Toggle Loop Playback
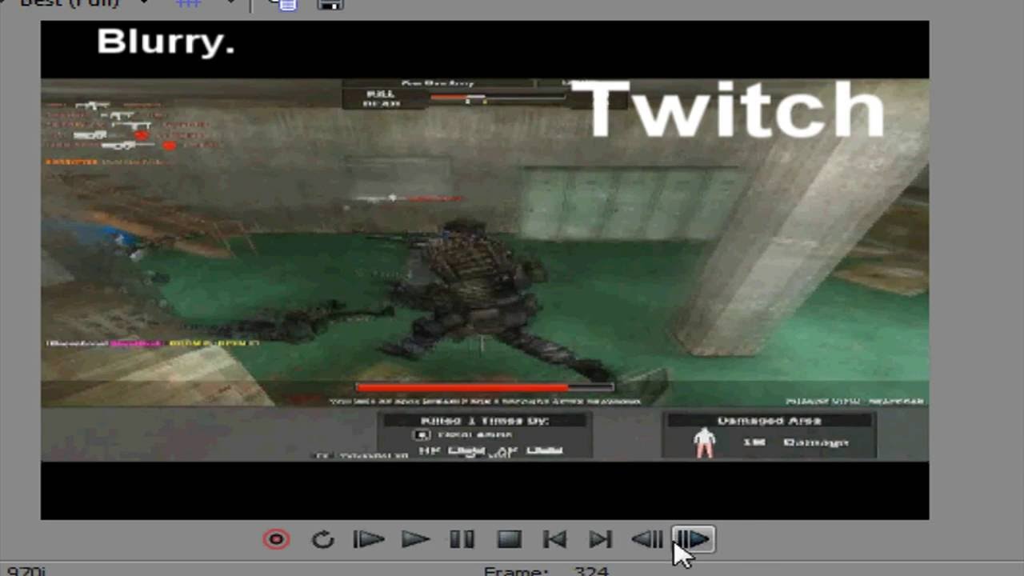Viewport: 1024px width, 576px height. point(323,540)
